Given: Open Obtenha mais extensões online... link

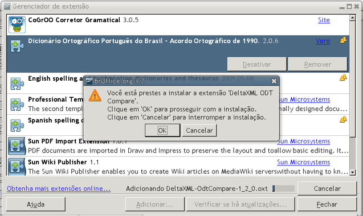Looking at the screenshot, I should 59,189.
